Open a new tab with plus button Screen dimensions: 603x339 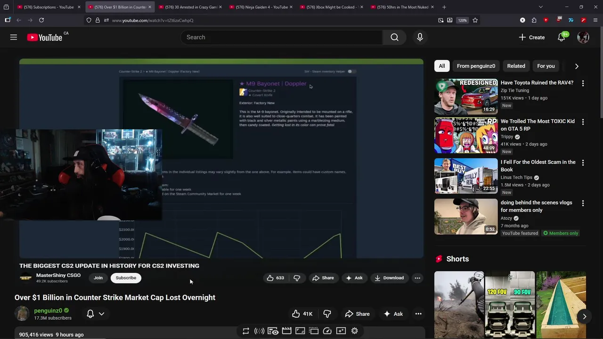[x=444, y=7]
